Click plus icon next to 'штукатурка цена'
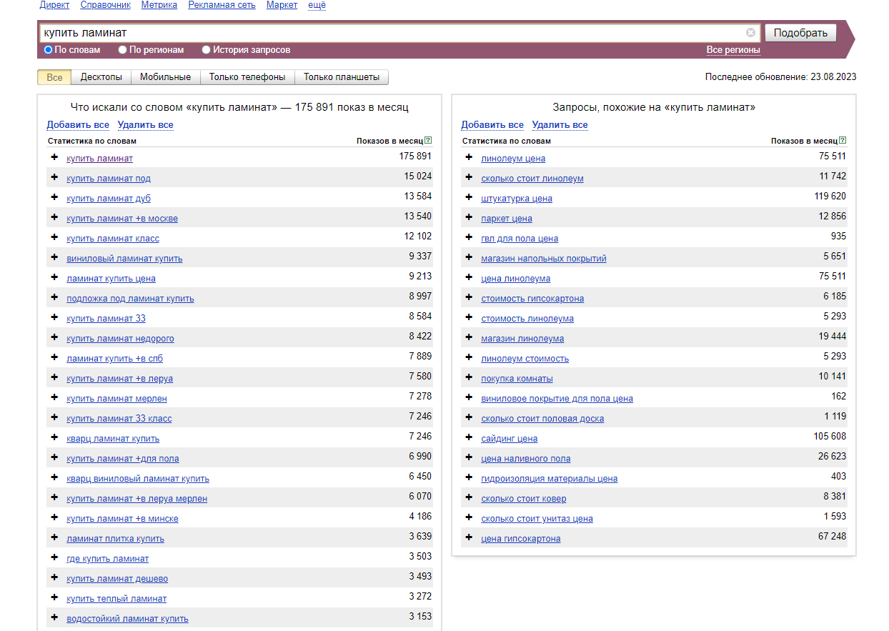This screenshot has width=889, height=631. (469, 197)
